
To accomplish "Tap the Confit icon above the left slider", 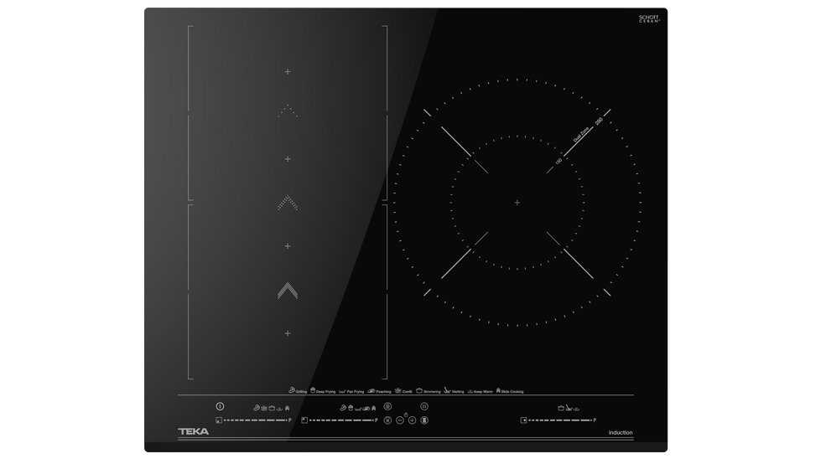I will [x=264, y=408].
